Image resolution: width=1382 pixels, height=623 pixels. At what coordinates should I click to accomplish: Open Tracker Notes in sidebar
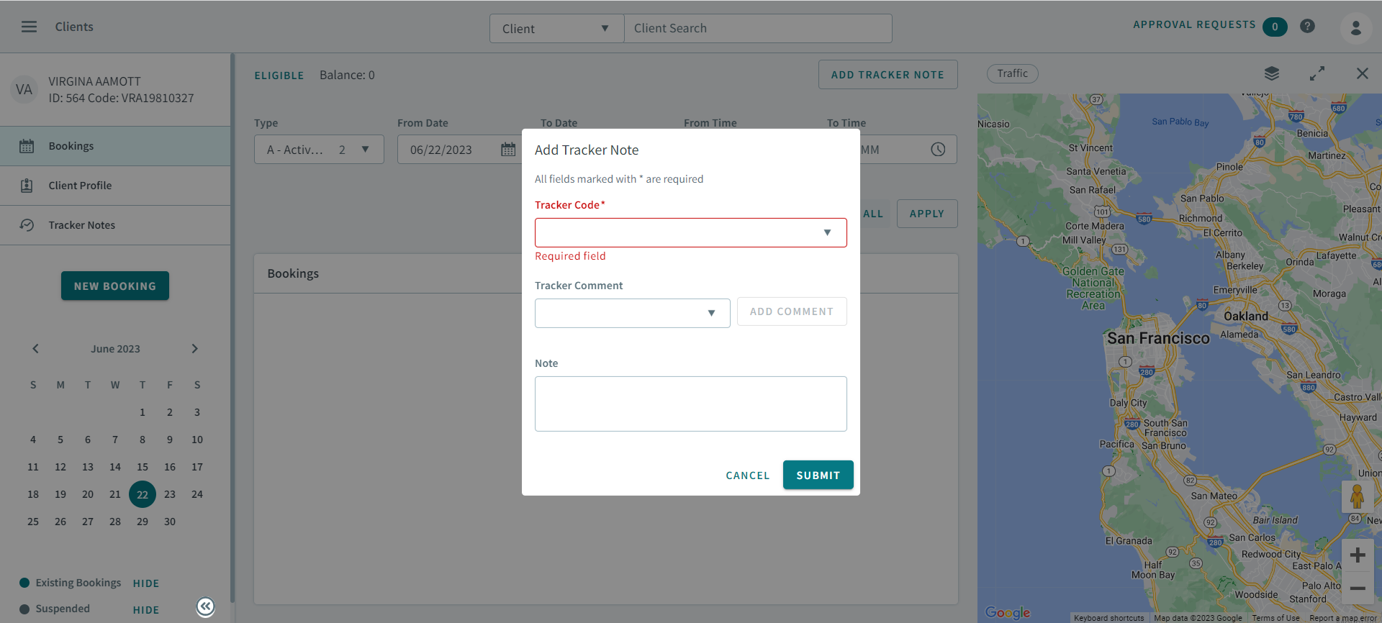(115, 225)
